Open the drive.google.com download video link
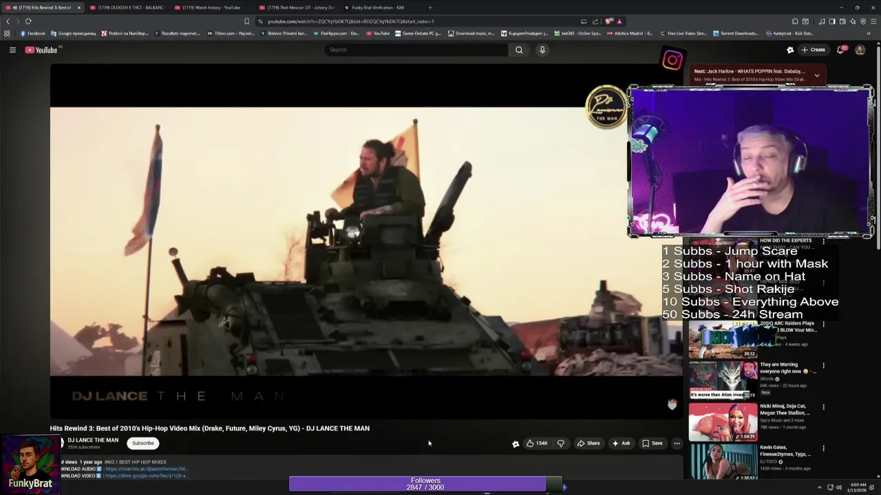 tap(146, 476)
